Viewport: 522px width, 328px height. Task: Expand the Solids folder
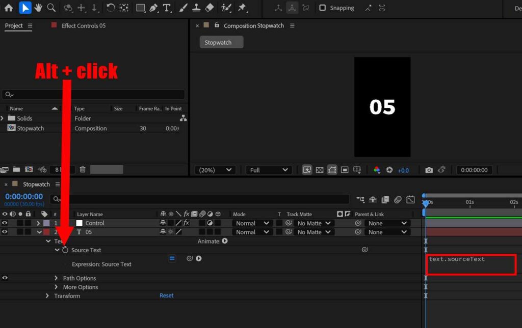(x=2, y=118)
